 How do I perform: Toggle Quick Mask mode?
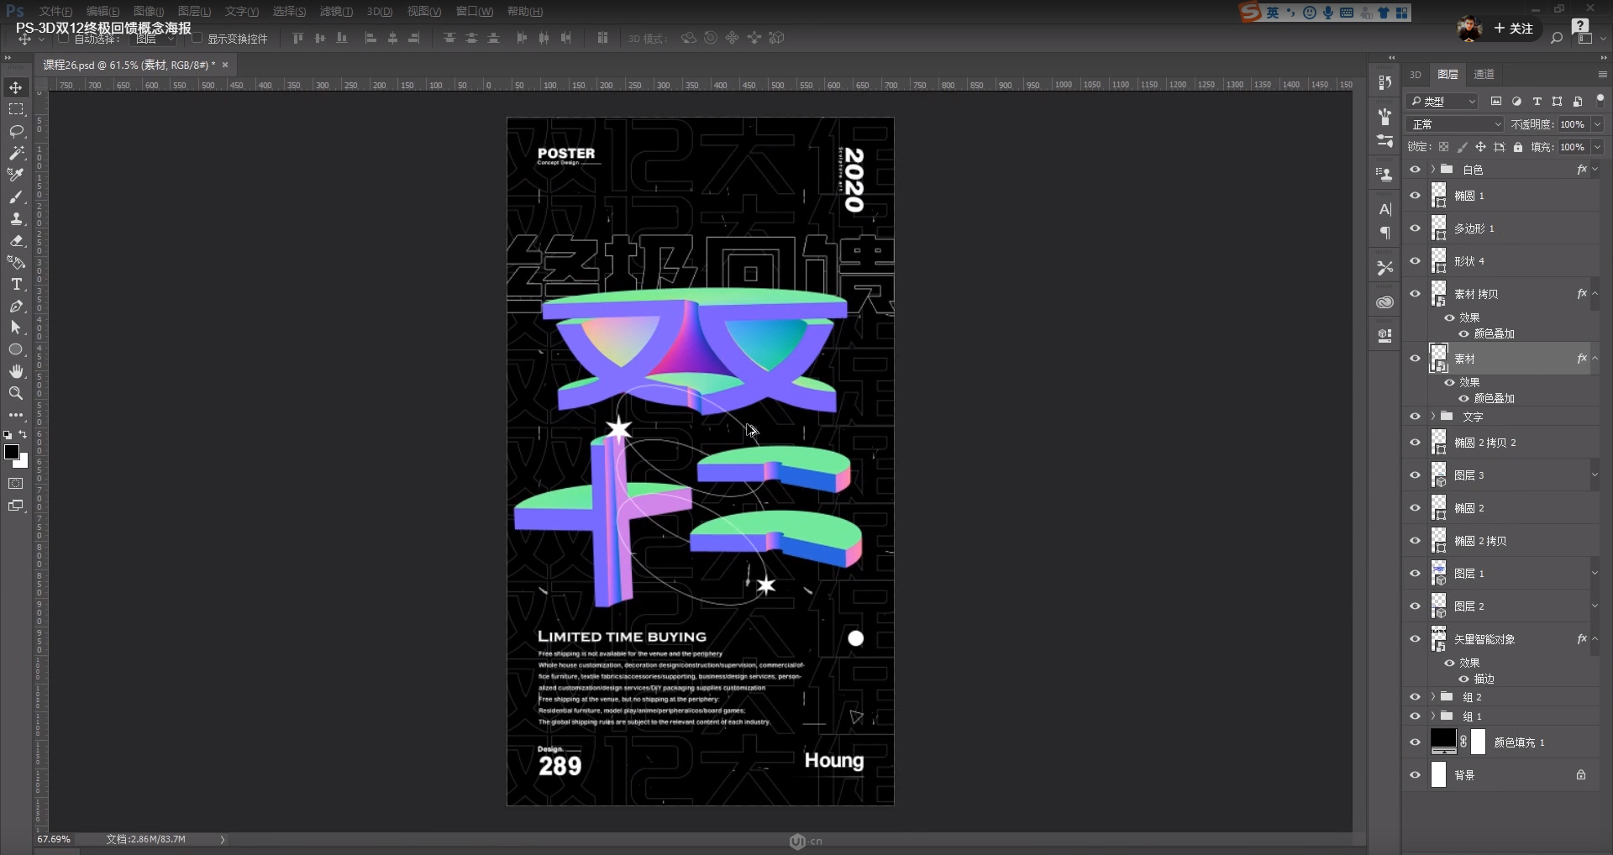pos(16,484)
